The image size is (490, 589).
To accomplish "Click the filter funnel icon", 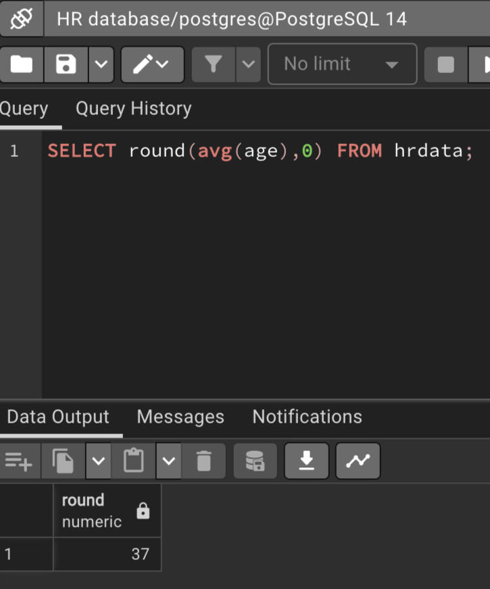I will click(214, 64).
